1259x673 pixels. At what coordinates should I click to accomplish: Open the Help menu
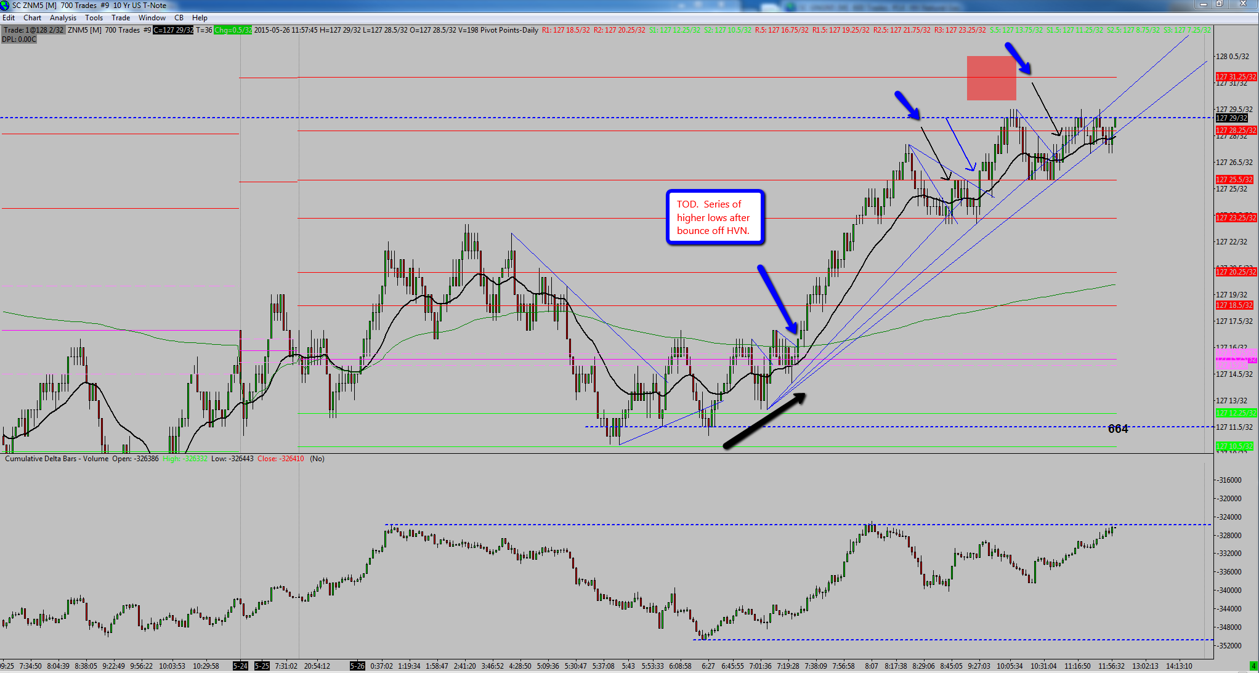click(200, 18)
